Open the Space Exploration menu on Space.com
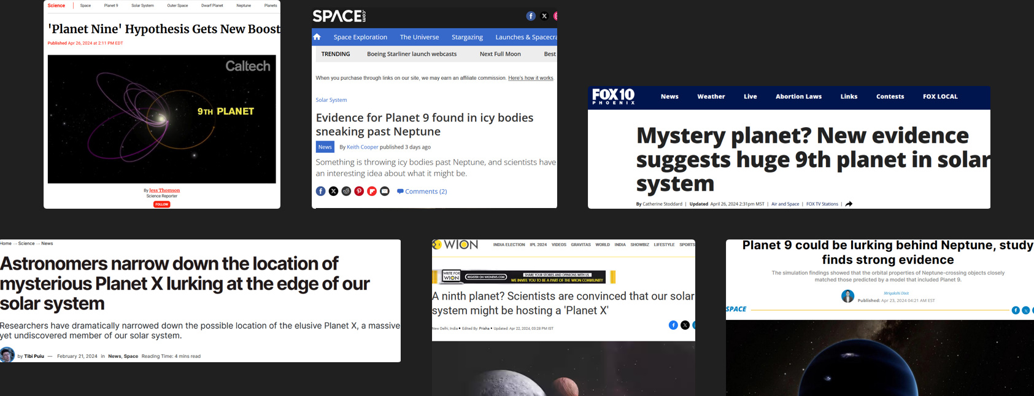 pyautogui.click(x=360, y=37)
